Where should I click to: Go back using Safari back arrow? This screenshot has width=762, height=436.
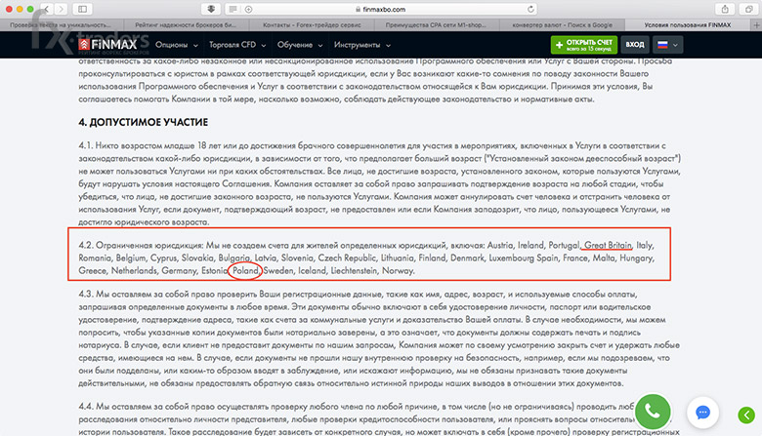click(x=47, y=9)
